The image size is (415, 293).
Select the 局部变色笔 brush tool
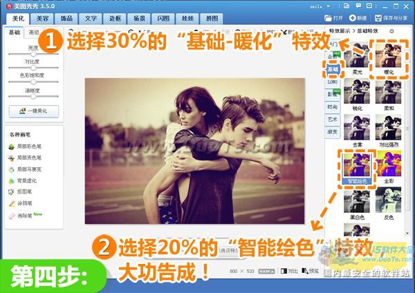25,158
